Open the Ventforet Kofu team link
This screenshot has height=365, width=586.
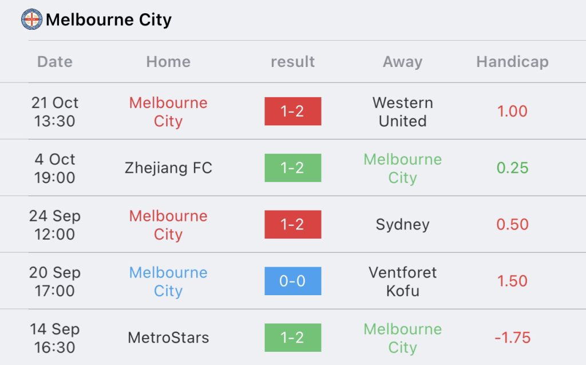coord(402,281)
